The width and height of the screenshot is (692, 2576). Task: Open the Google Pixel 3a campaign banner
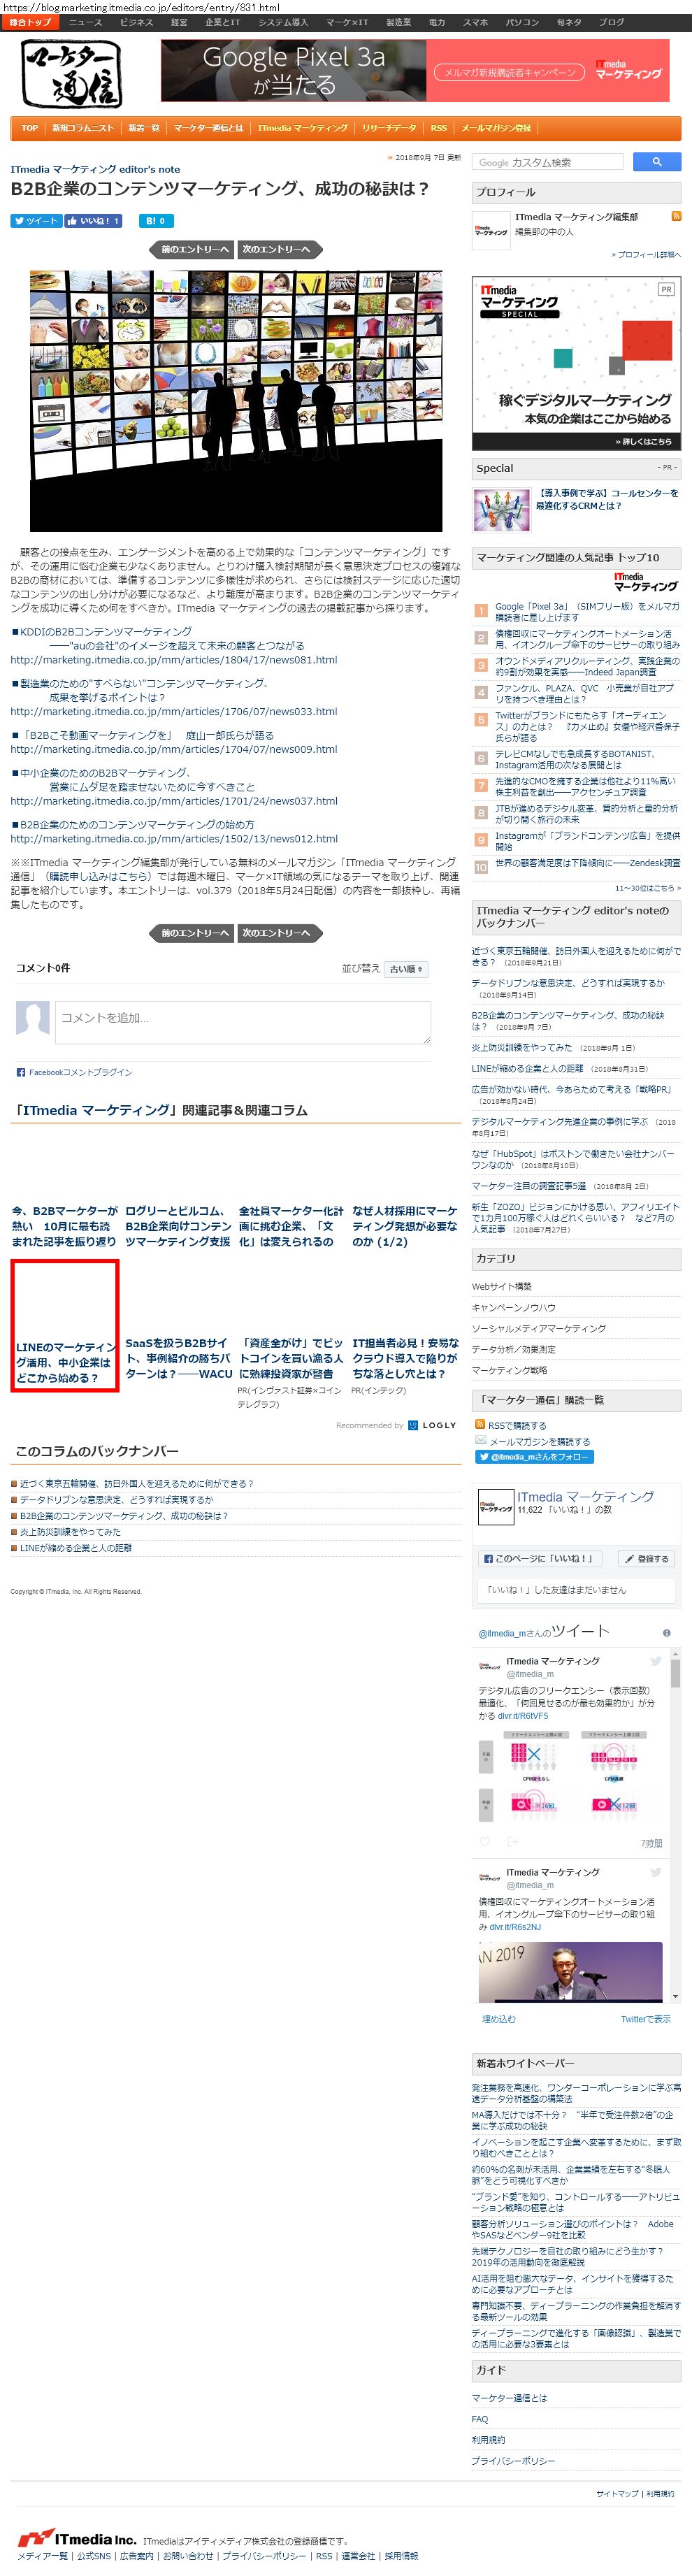pos(415,71)
